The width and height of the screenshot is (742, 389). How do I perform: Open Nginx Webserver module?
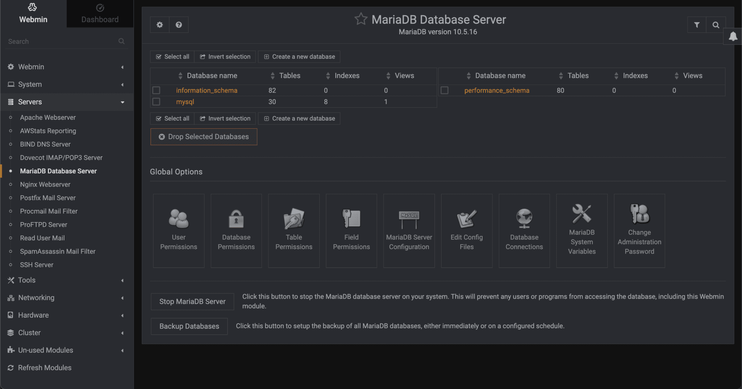coord(45,184)
